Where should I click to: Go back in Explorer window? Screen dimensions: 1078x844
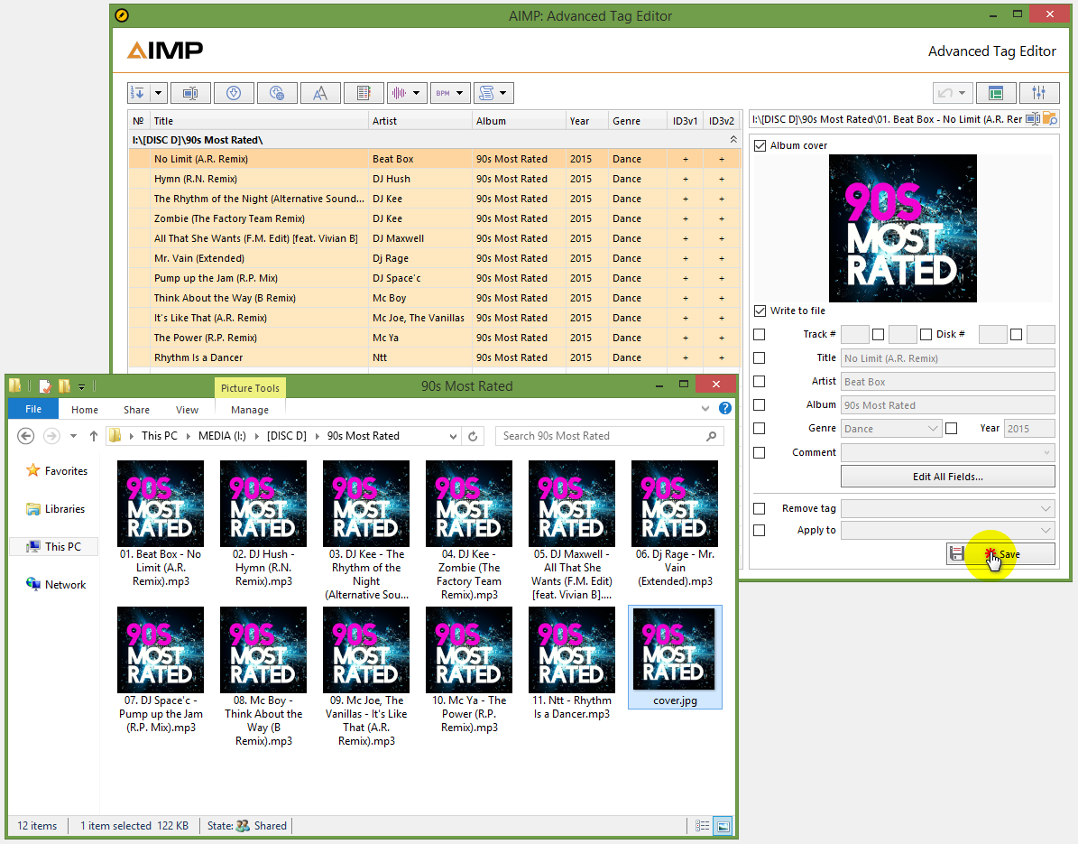pos(25,435)
